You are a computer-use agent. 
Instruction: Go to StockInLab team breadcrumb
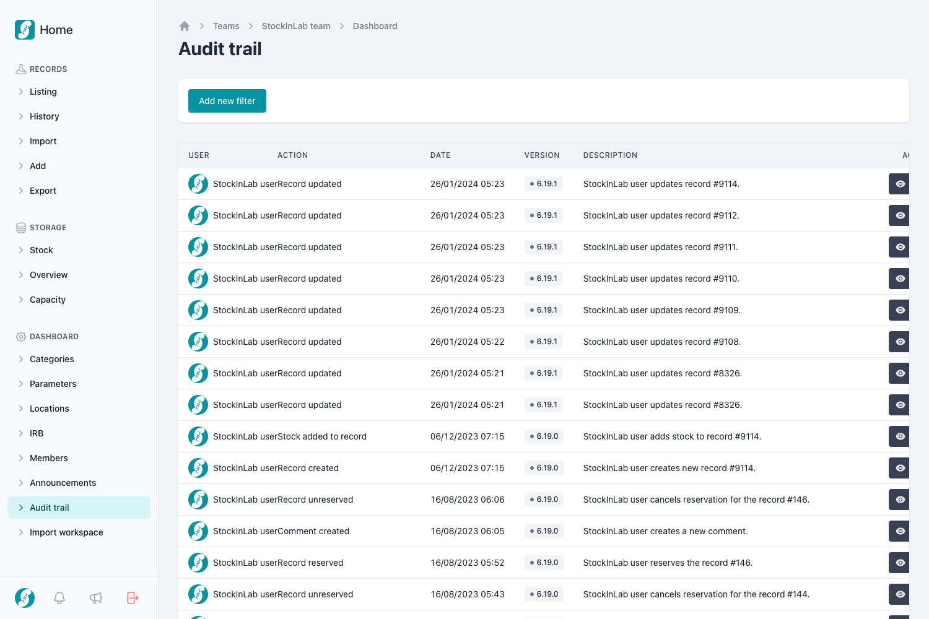(x=296, y=26)
